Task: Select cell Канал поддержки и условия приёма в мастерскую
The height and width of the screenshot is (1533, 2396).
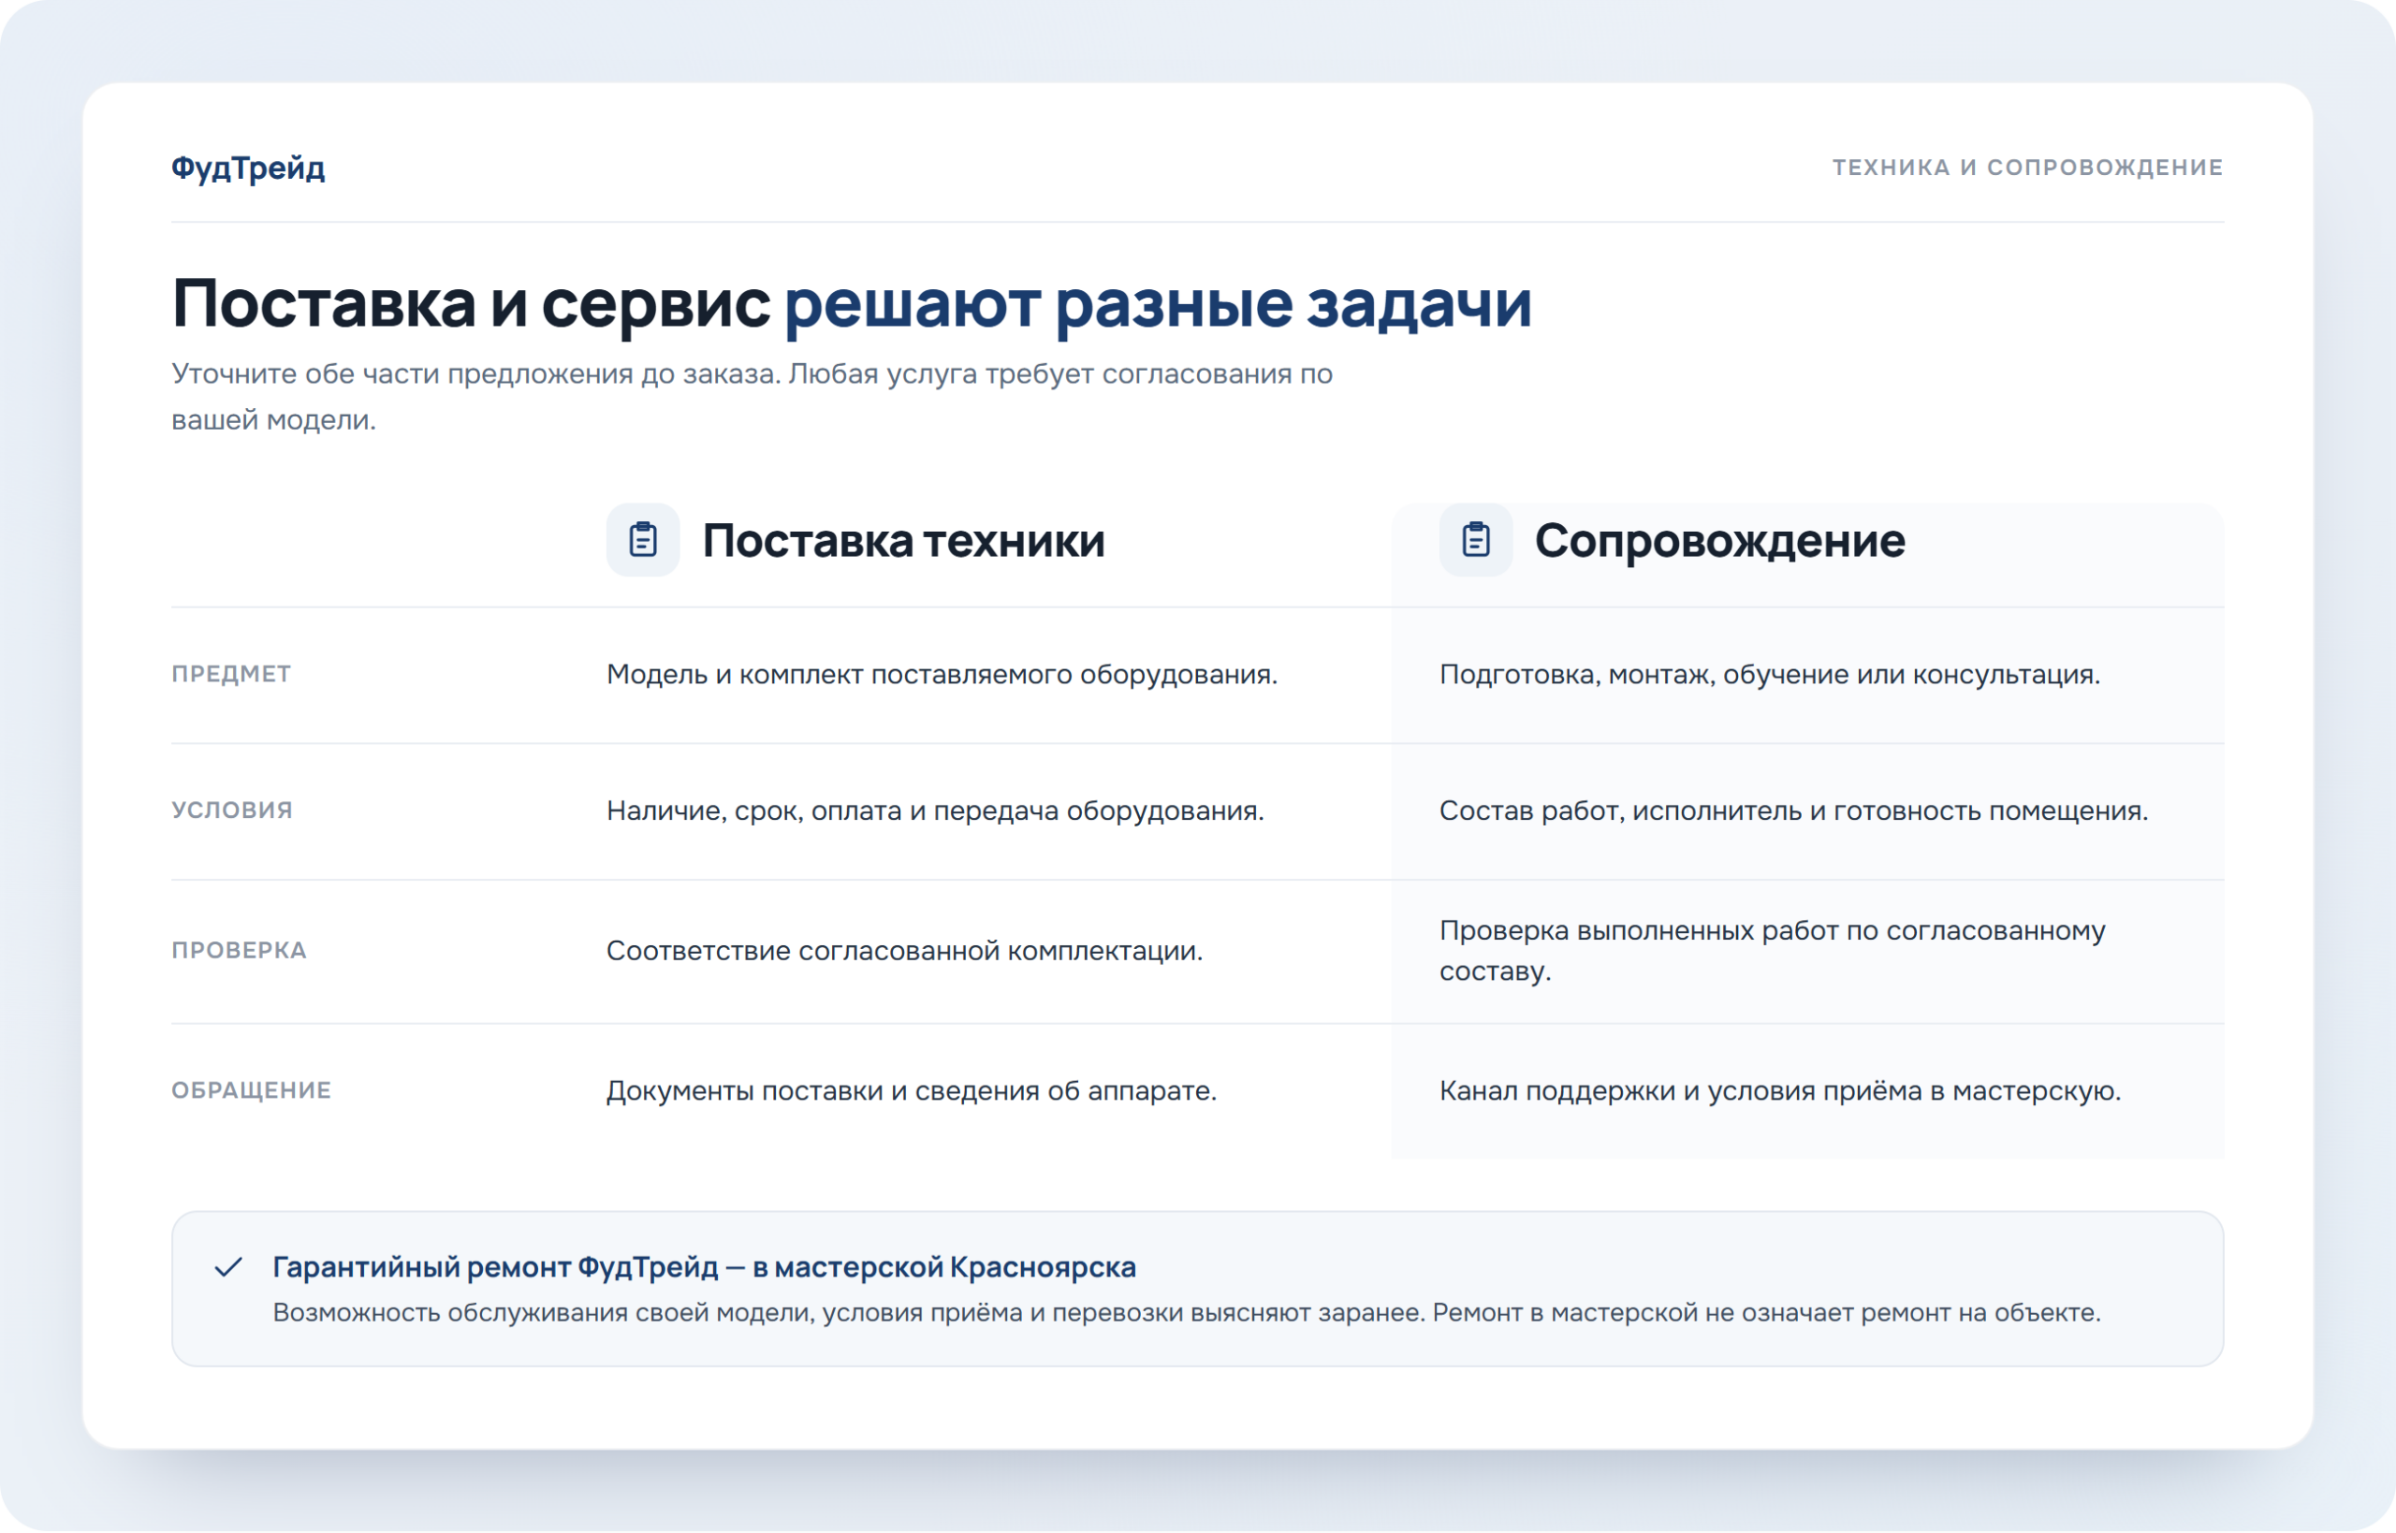Action: 1781,1092
